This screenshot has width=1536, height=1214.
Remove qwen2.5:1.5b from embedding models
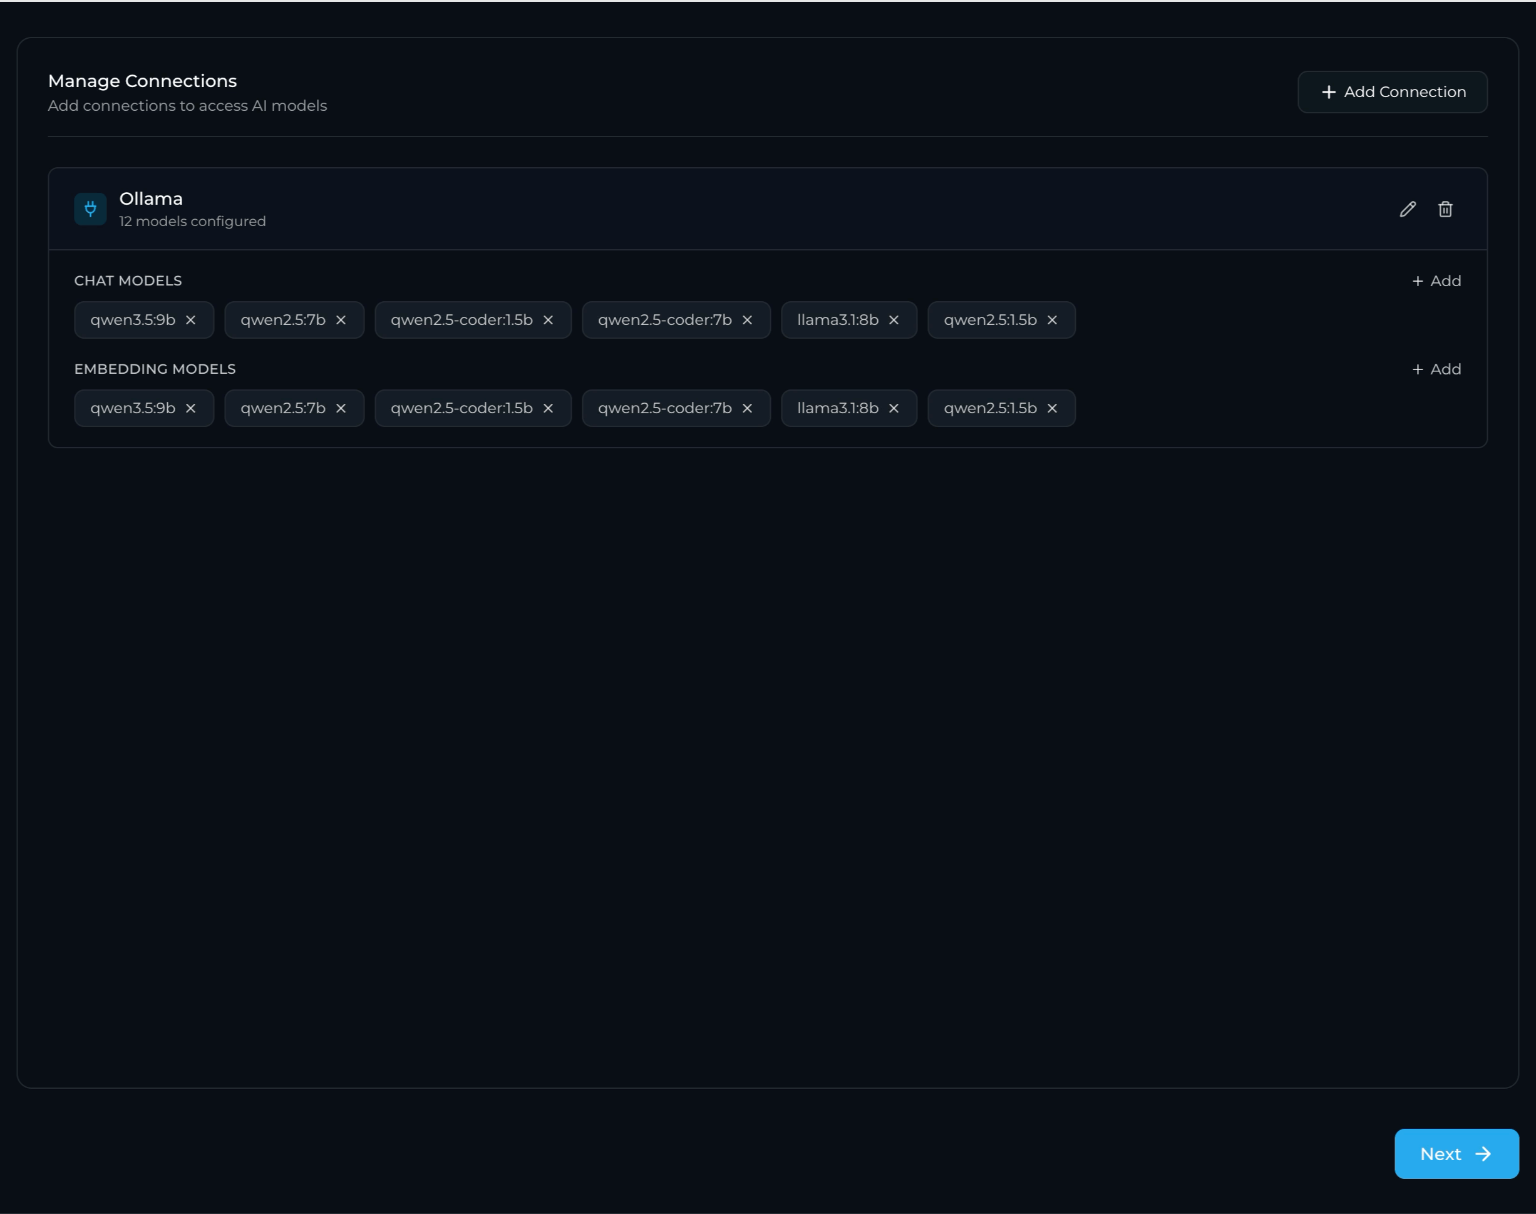point(1052,408)
